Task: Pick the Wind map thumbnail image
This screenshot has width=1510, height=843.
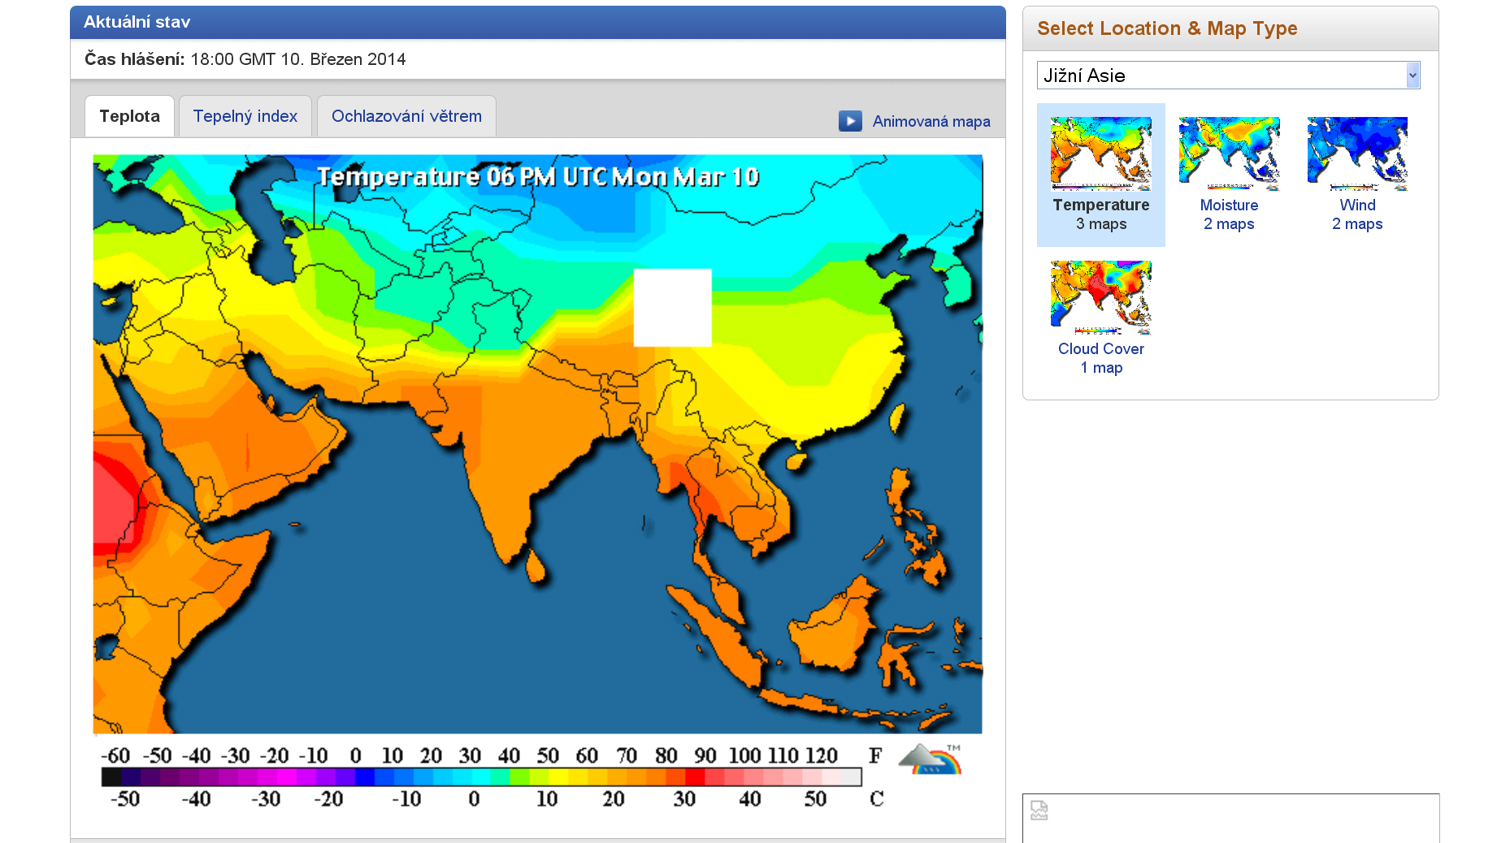Action: 1357,153
